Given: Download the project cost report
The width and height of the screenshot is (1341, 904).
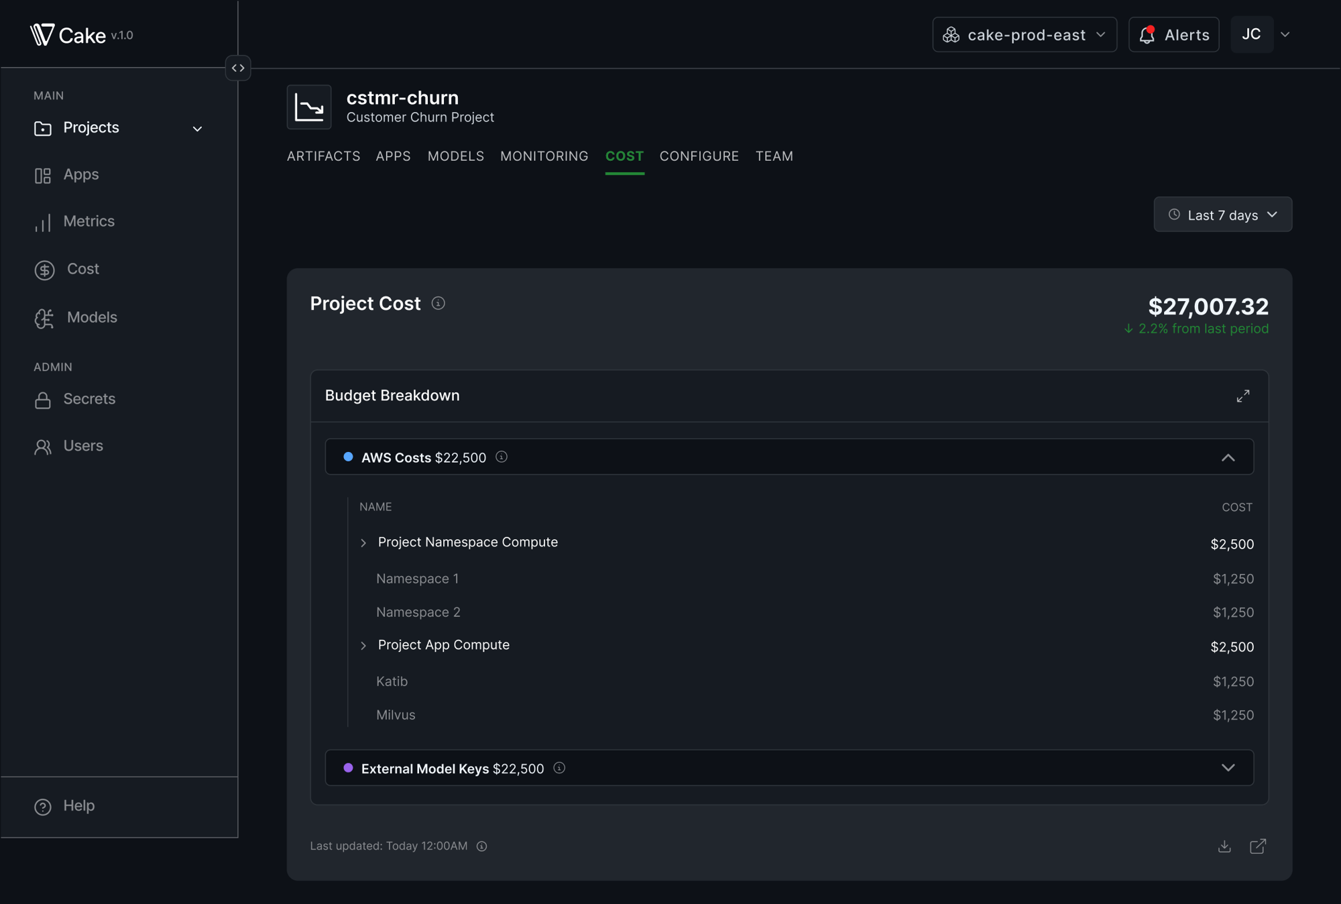Looking at the screenshot, I should (1224, 846).
